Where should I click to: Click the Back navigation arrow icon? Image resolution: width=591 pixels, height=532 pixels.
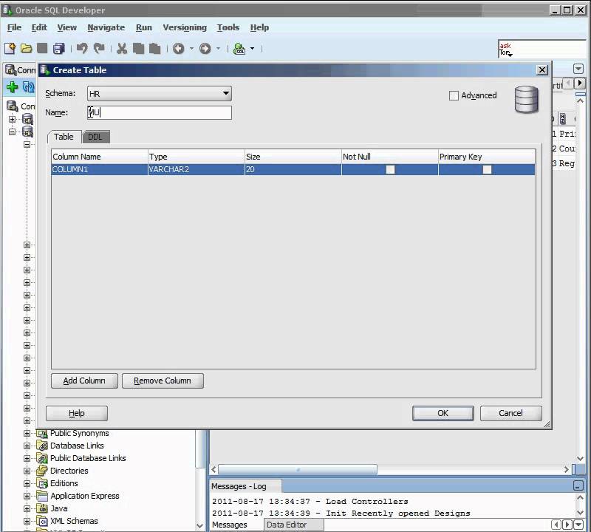179,48
